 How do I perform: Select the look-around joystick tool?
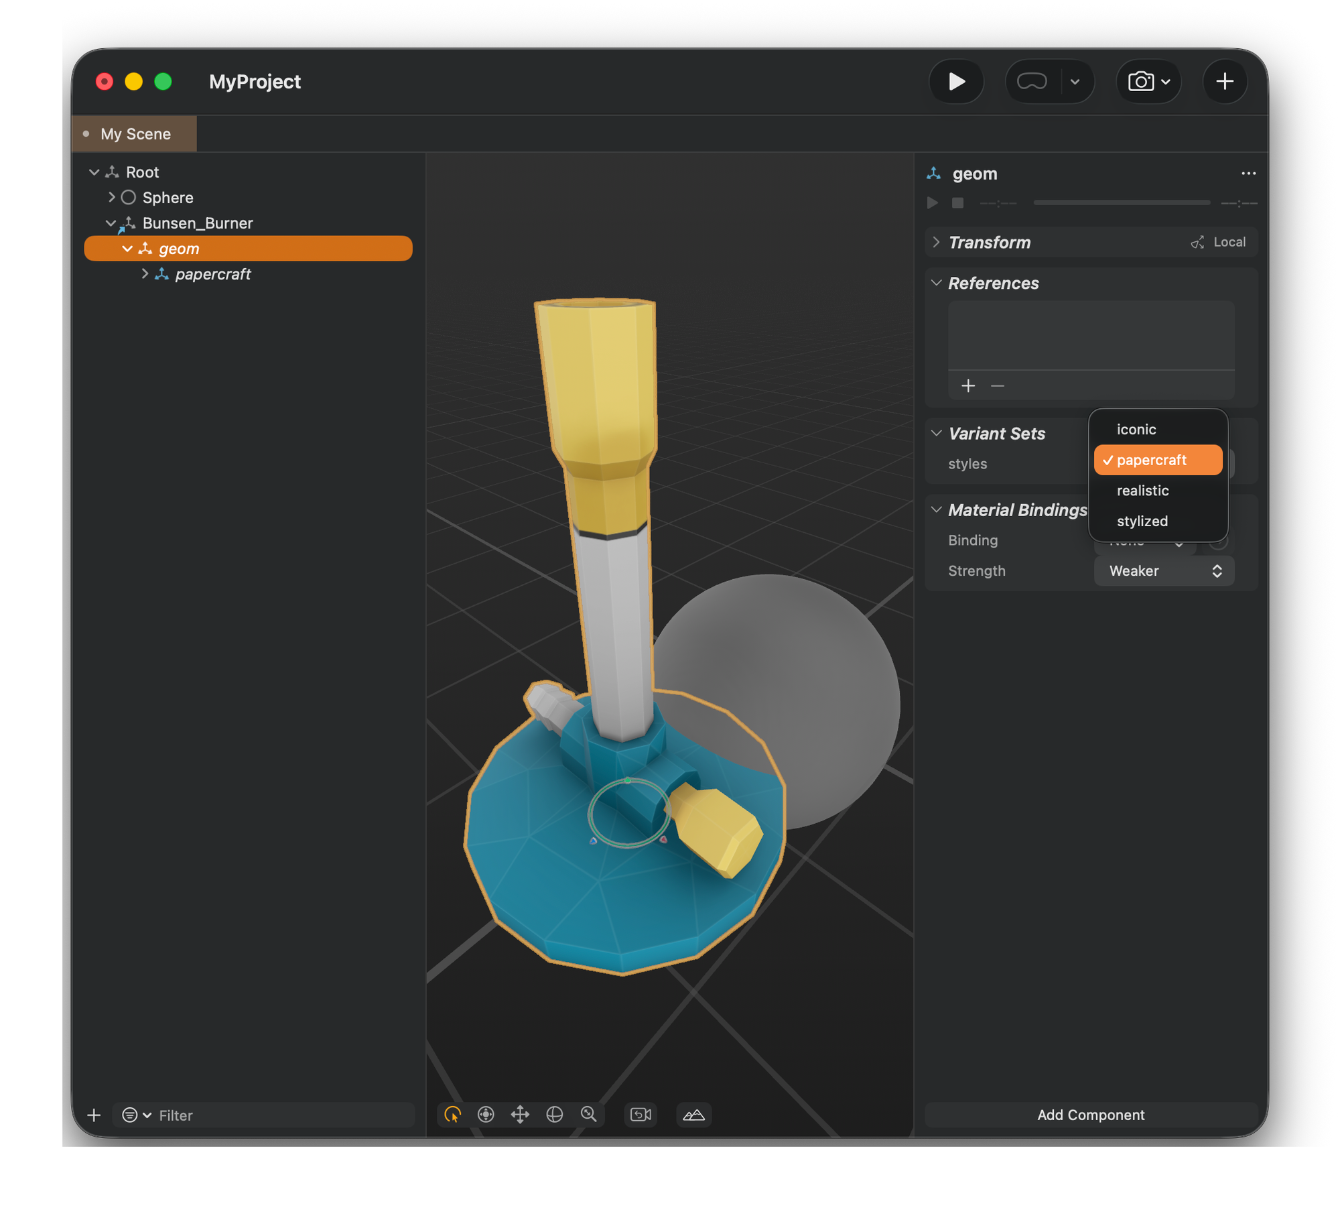[x=486, y=1115]
